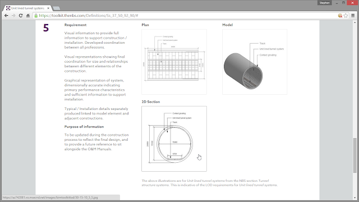The width and height of the screenshot is (359, 202).
Task: Click the browser forward arrow
Action: point(13,16)
